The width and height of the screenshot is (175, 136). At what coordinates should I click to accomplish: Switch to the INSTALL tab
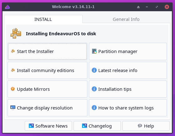point(43,19)
